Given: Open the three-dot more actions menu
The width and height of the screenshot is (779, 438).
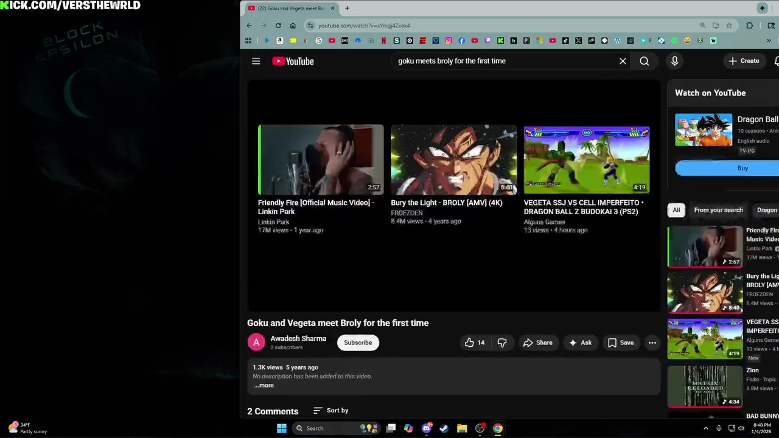Looking at the screenshot, I should click(652, 342).
